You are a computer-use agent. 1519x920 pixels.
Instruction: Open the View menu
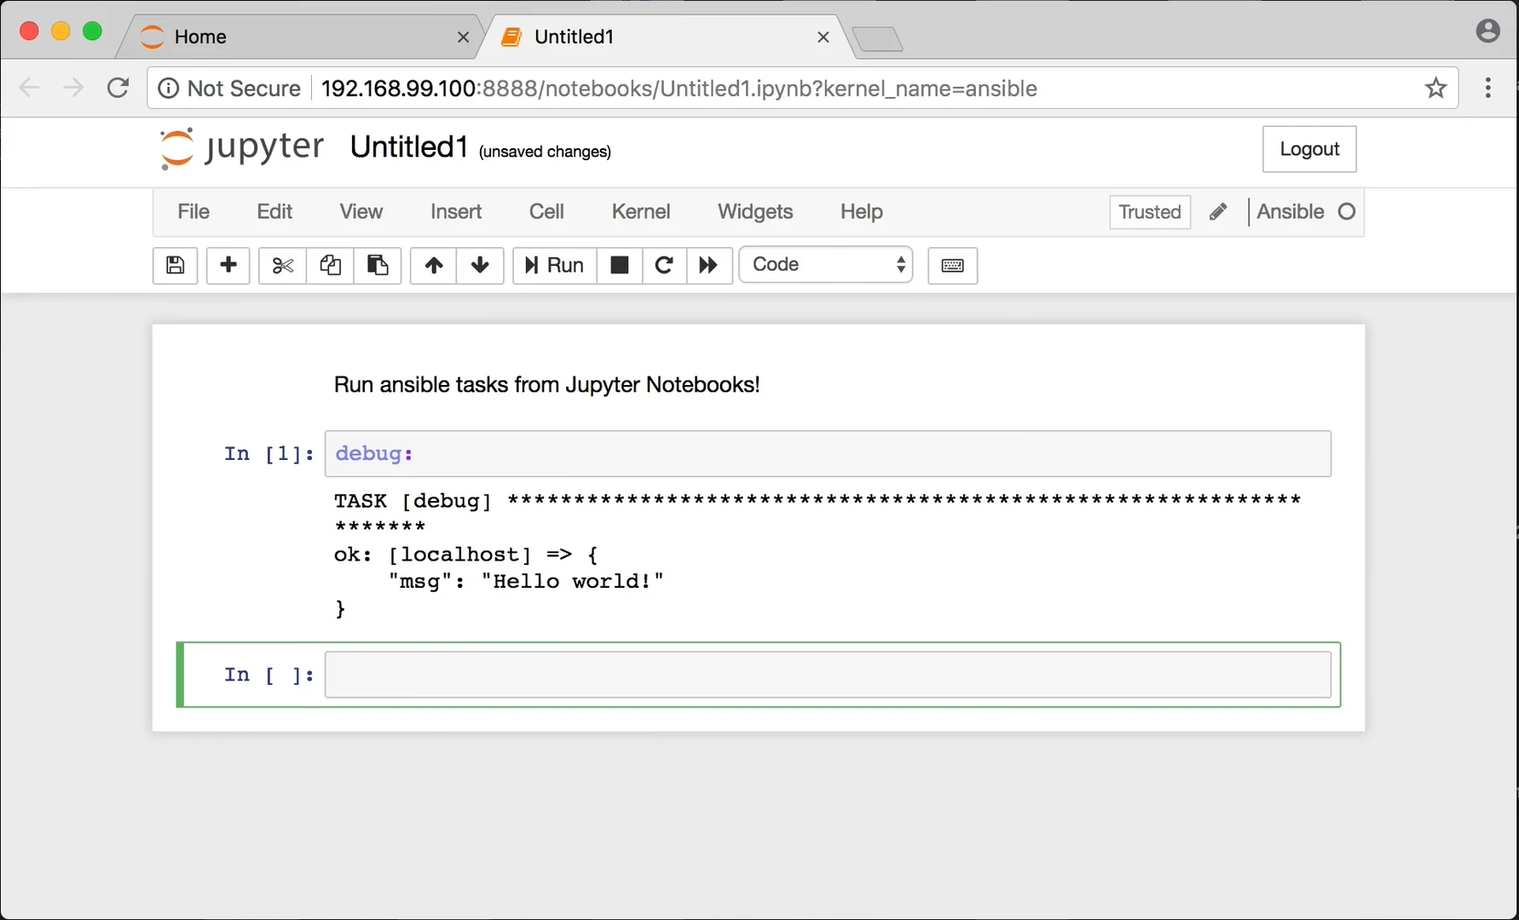[361, 211]
